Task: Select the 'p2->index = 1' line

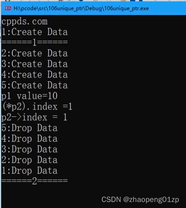Action: 34,117
